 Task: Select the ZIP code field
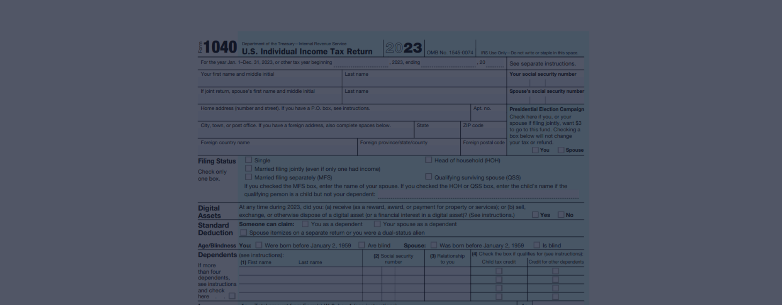coord(483,133)
